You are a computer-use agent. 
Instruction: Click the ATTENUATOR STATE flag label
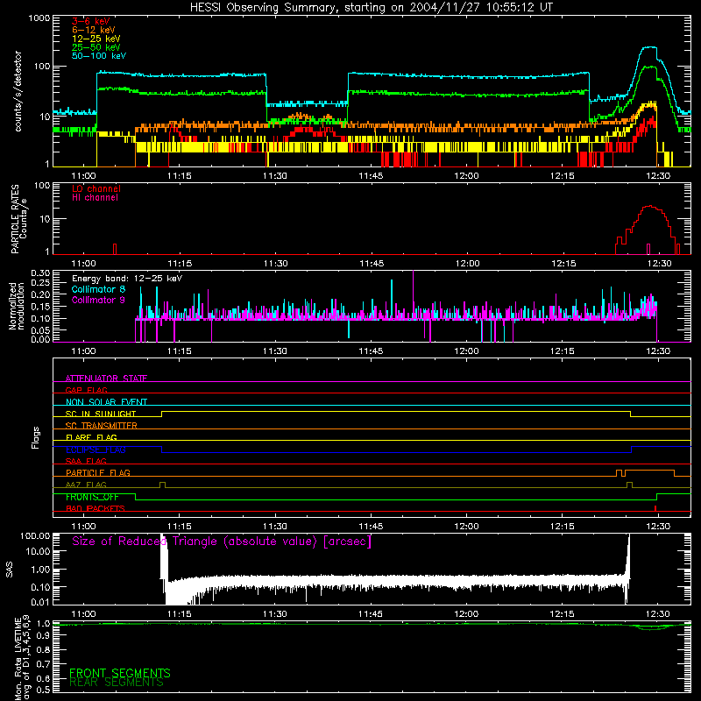pos(106,379)
